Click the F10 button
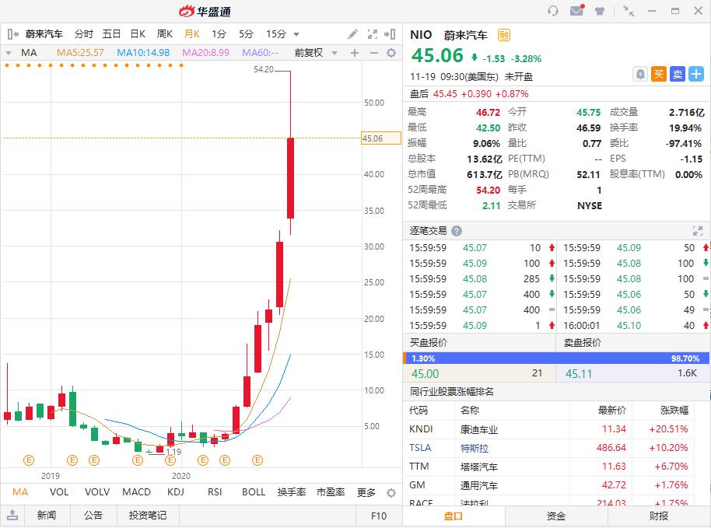Screen dimensions: 711x528 pos(379,516)
